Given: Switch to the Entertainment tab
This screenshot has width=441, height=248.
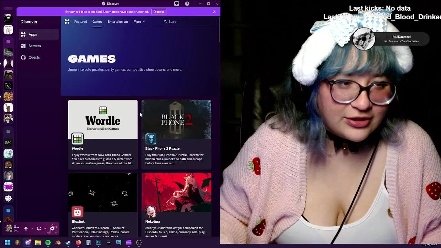Looking at the screenshot, I should point(118,22).
